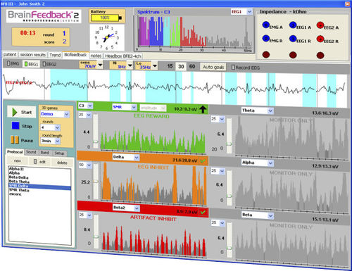This screenshot has width=352, height=271.
Task: Click the EEG1 A impedance indicator
Action: [x=293, y=25]
